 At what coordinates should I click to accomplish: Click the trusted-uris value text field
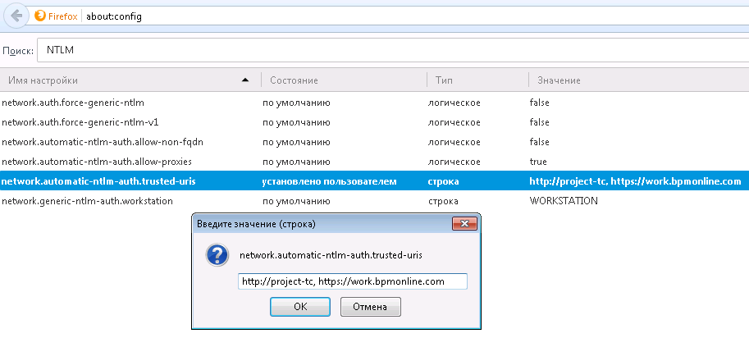coord(353,281)
